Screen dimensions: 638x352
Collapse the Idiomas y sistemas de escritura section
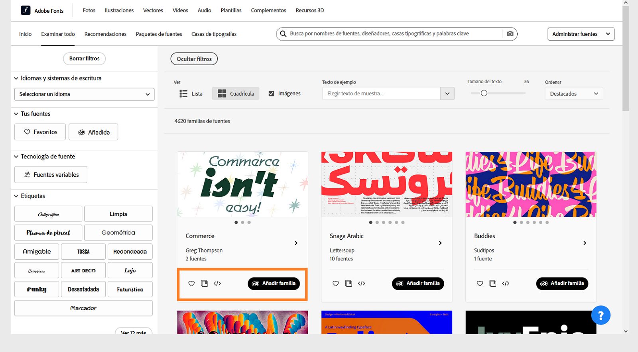coord(58,78)
